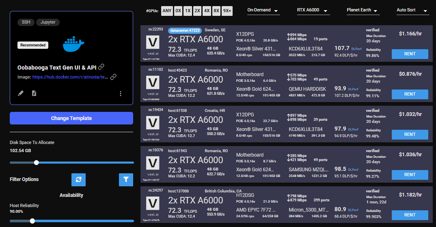This screenshot has width=436, height=227.
Task: Click the Change Template button
Action: pos(71,118)
